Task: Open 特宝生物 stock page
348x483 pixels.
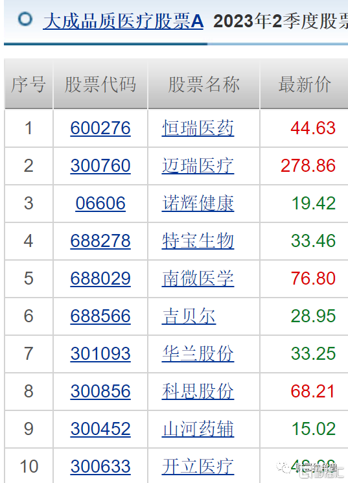Action: (198, 241)
